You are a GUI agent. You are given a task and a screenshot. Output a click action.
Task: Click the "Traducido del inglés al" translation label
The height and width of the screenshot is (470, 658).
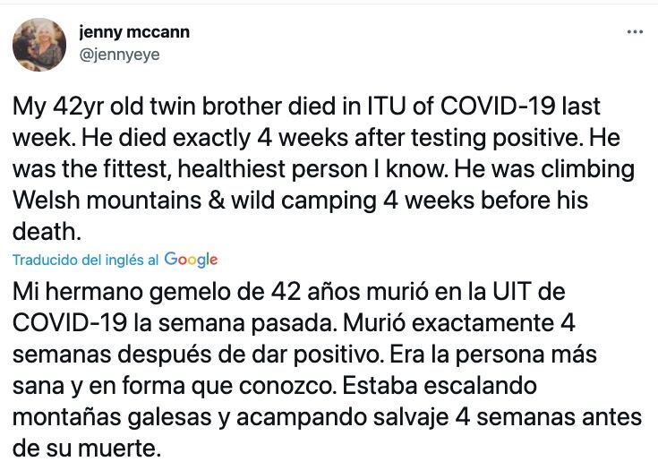[x=85, y=260]
